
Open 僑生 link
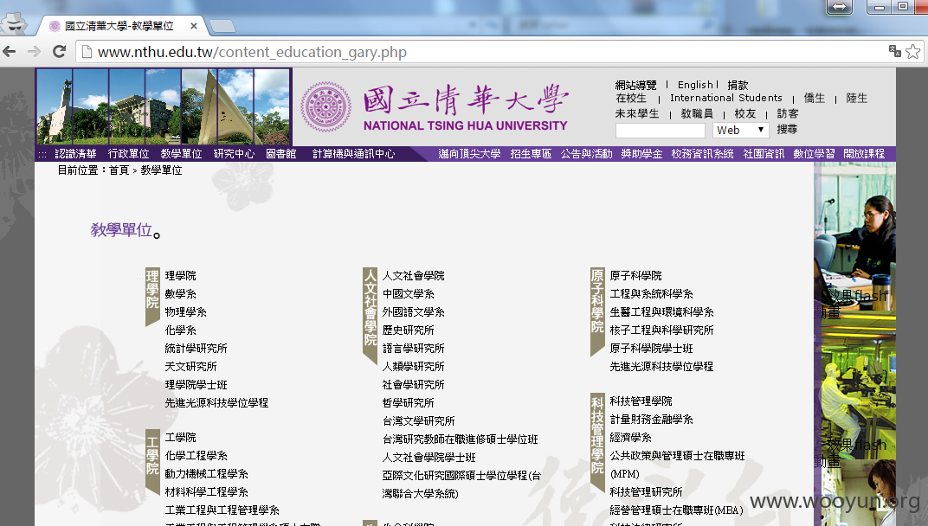point(815,99)
